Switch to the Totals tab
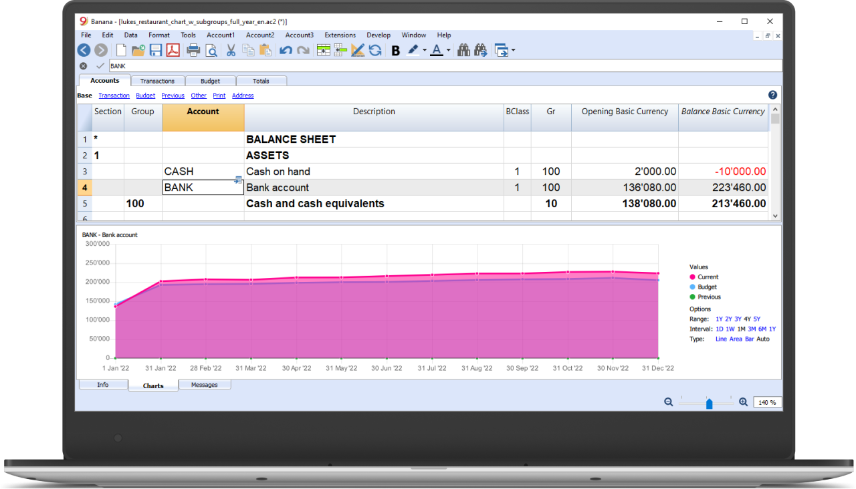The image size is (856, 489). pos(261,81)
